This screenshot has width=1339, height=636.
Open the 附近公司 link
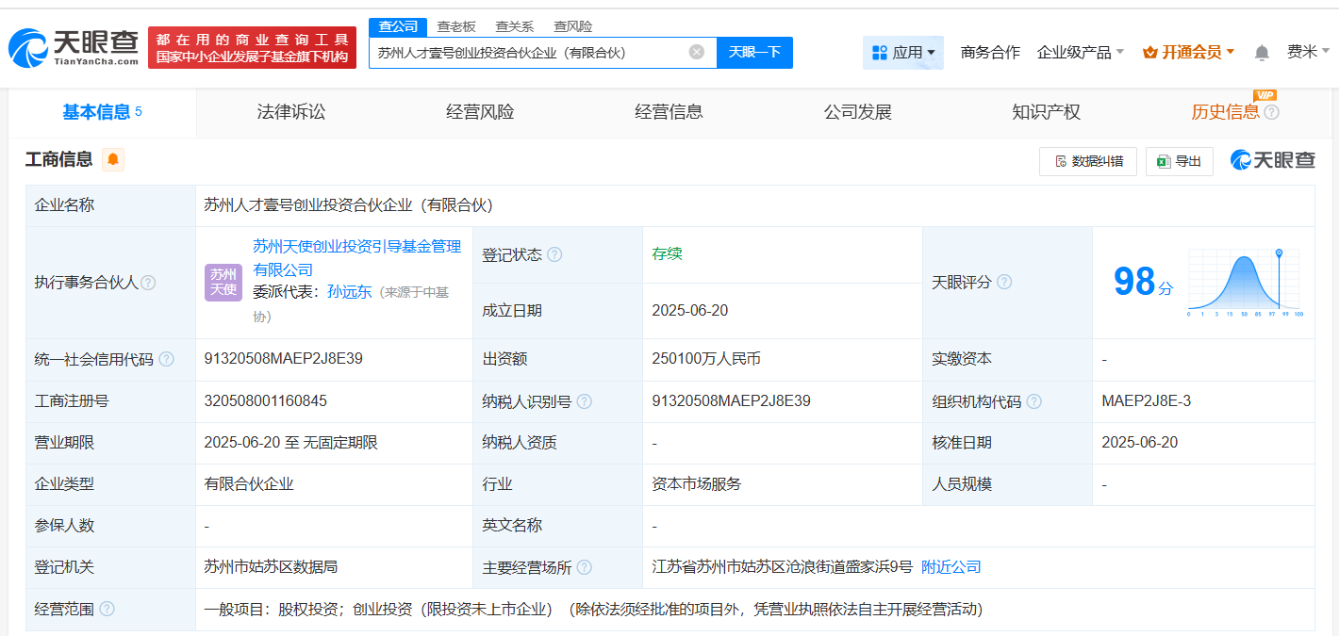point(951,567)
